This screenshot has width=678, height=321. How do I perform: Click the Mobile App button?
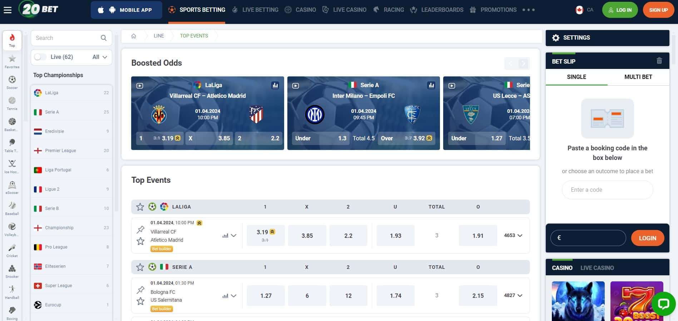coord(127,10)
